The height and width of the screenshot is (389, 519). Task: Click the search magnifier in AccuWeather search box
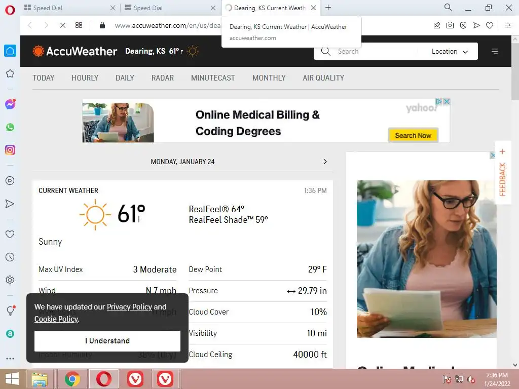[326, 51]
